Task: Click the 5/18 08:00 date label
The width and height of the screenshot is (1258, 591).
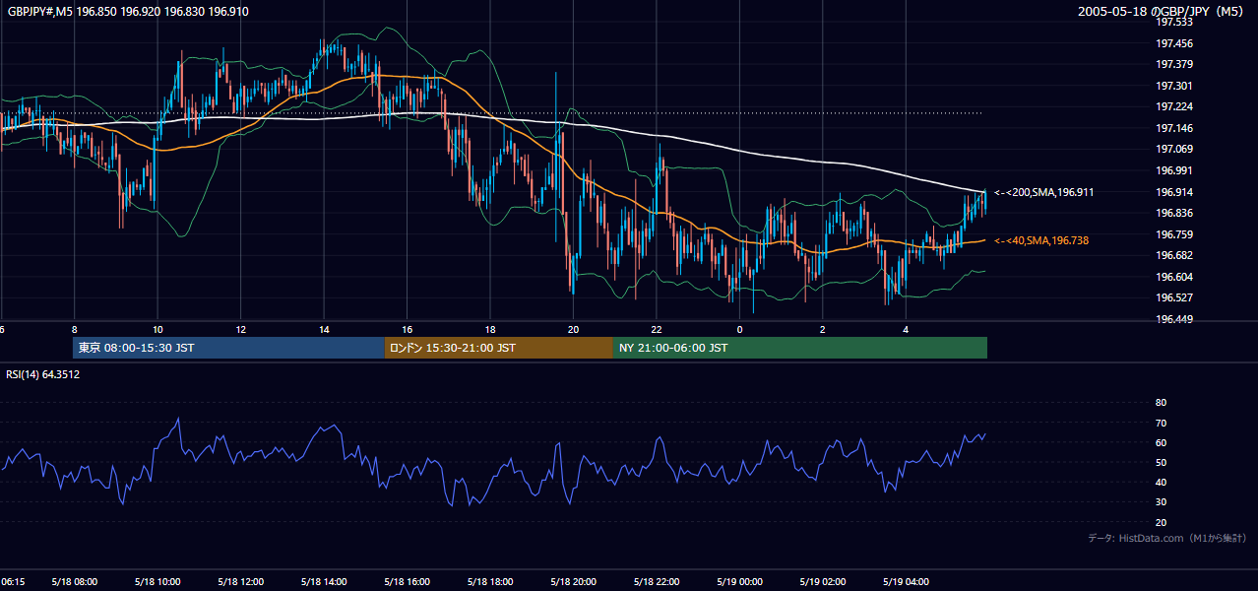Action: pos(74,582)
